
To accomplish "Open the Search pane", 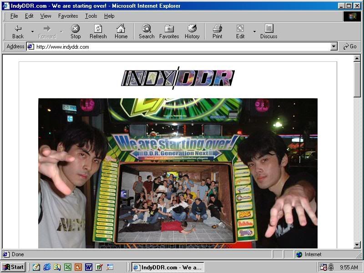I will click(147, 32).
